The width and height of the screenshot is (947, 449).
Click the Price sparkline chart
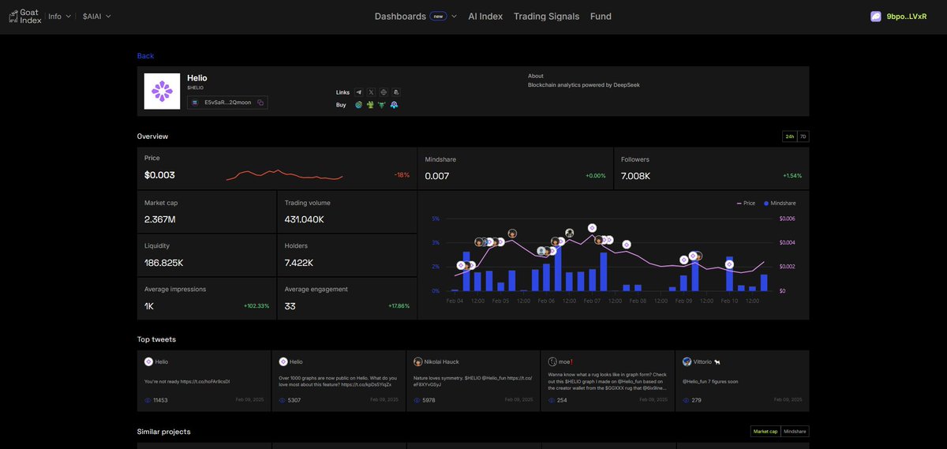(284, 174)
